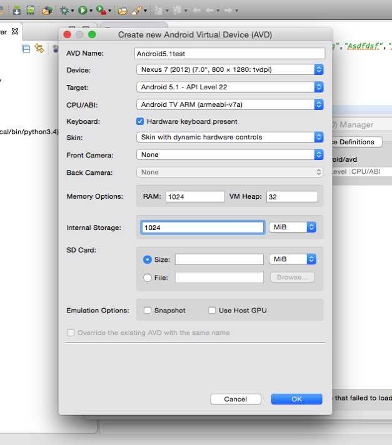This screenshot has height=445, width=392.
Task: Click the Cancel button
Action: click(x=236, y=399)
